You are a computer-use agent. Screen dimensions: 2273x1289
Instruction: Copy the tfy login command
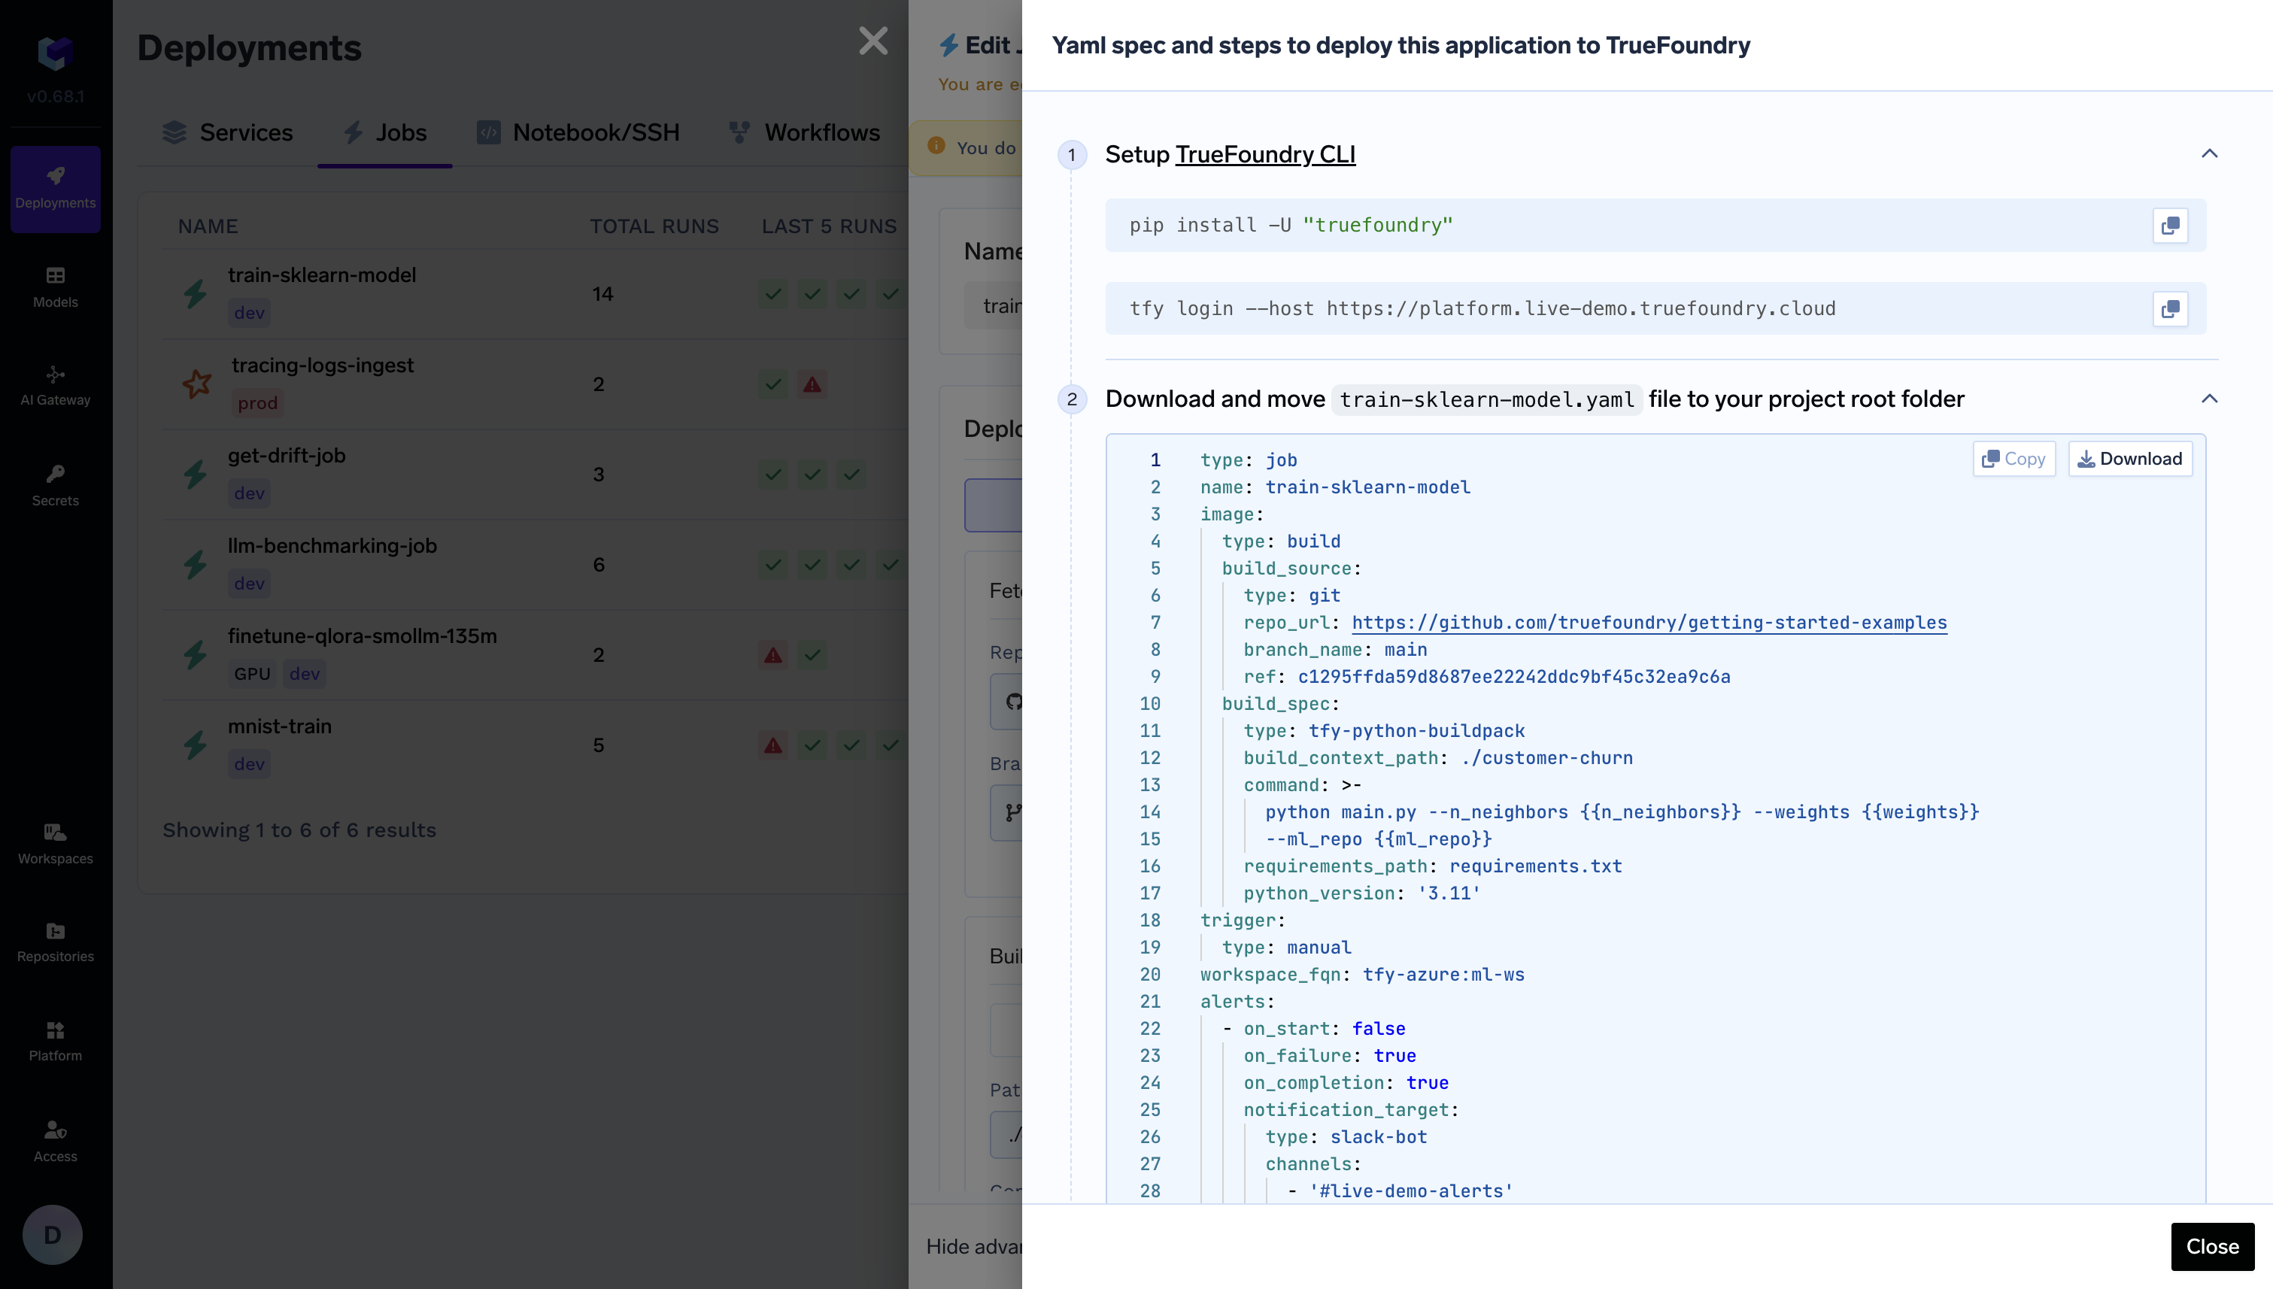coord(2169,309)
